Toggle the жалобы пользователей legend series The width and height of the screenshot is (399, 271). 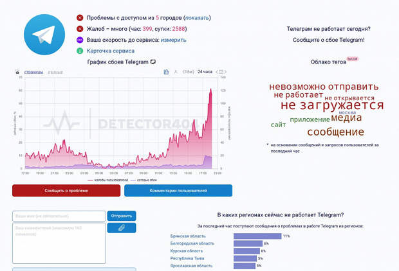(x=108, y=180)
